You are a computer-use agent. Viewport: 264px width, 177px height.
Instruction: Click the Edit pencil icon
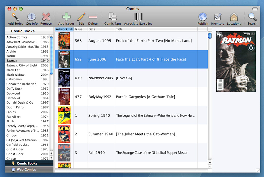coord(81,17)
